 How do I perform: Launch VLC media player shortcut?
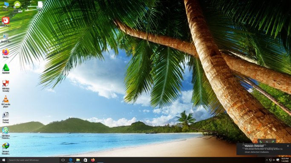click(x=6, y=101)
